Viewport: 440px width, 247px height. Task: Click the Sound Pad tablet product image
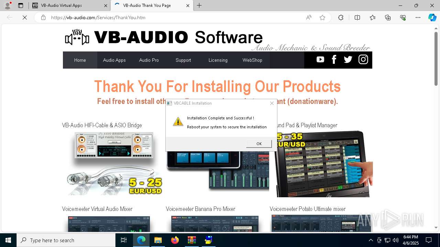click(x=324, y=164)
